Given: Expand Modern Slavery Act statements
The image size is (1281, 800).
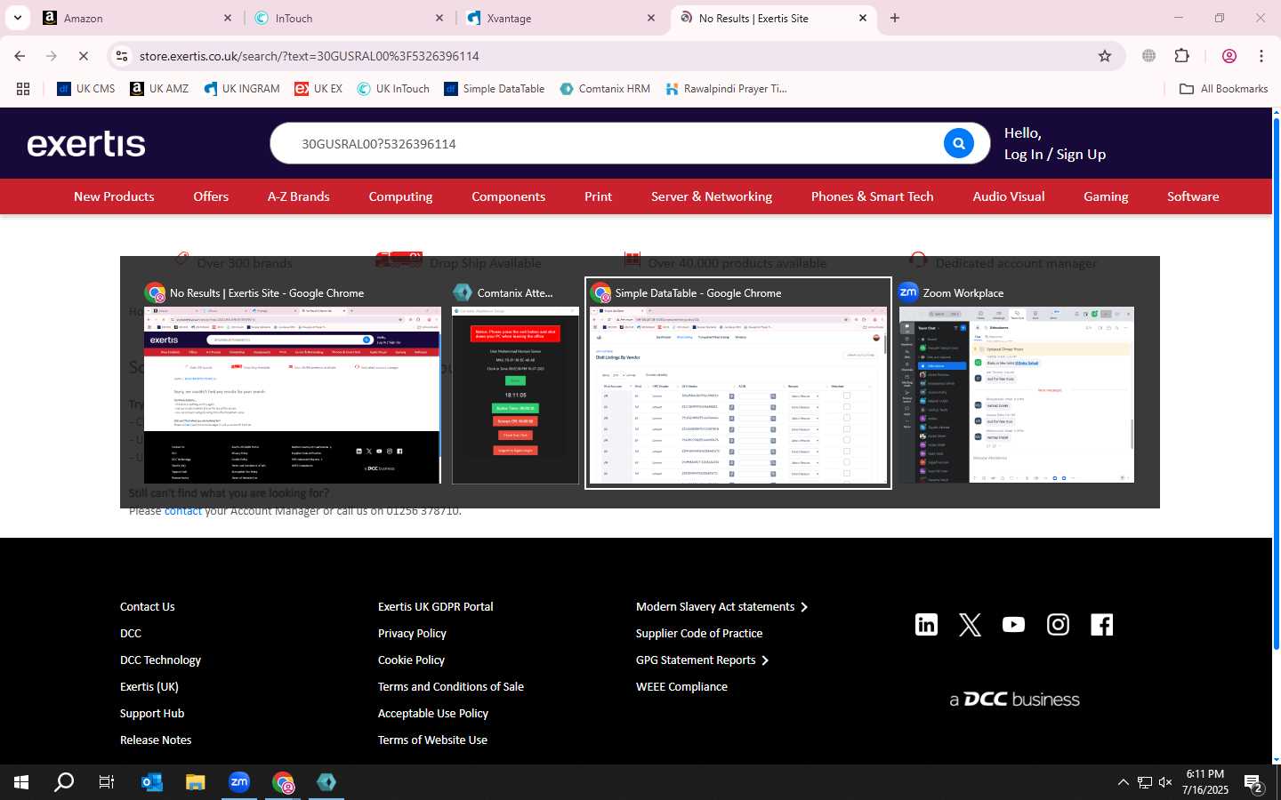Looking at the screenshot, I should [721, 606].
